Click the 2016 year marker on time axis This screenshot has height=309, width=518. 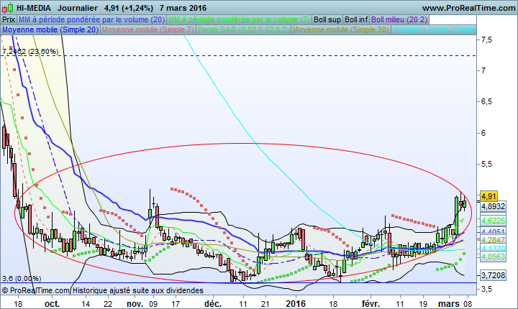296,303
